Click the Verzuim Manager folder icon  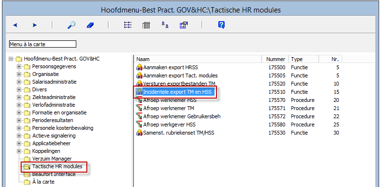coord(27,159)
